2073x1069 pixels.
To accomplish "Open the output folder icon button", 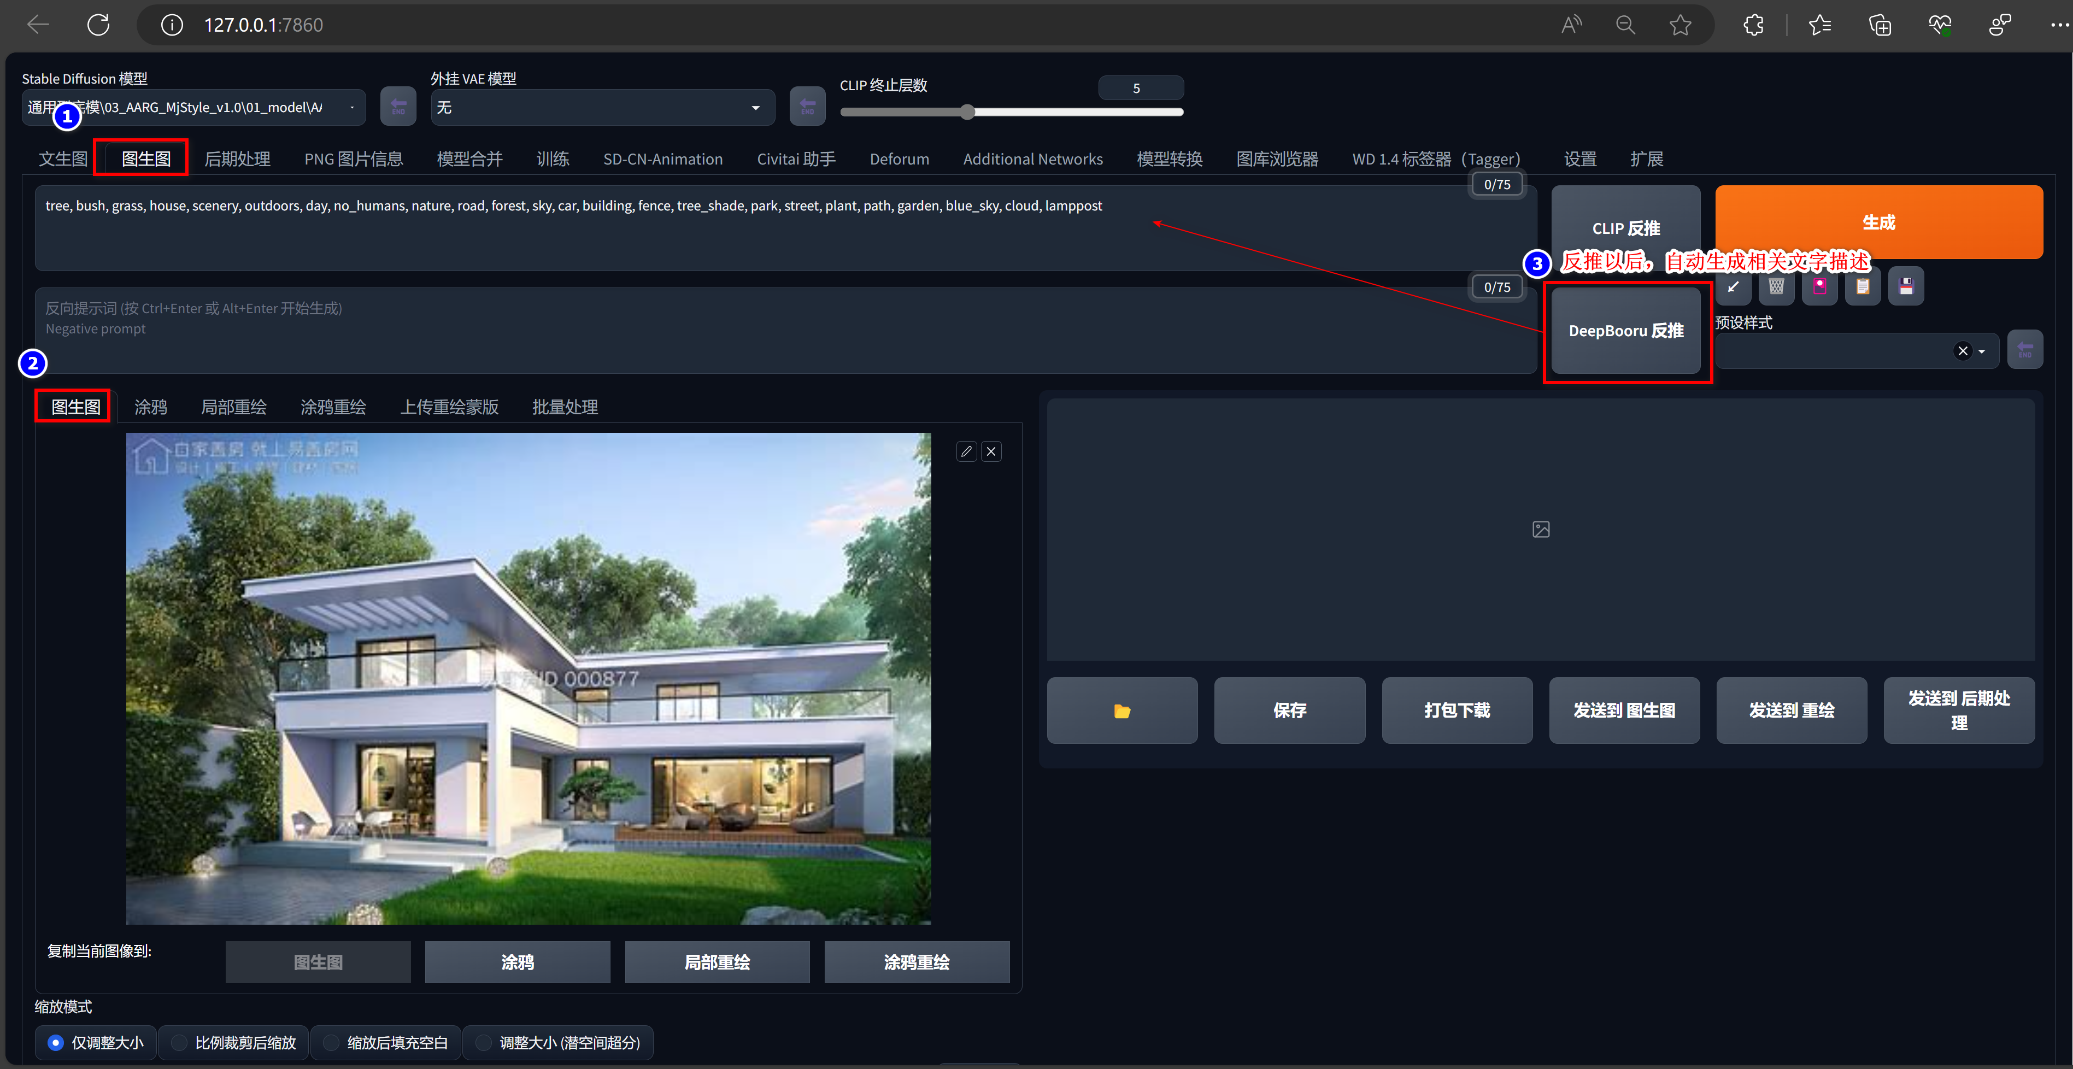I will (x=1122, y=711).
